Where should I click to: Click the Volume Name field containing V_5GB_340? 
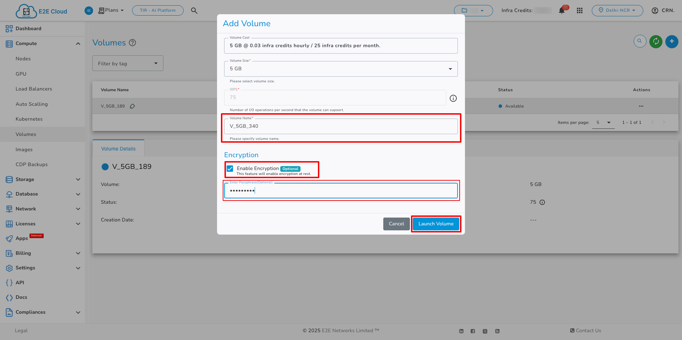(341, 126)
